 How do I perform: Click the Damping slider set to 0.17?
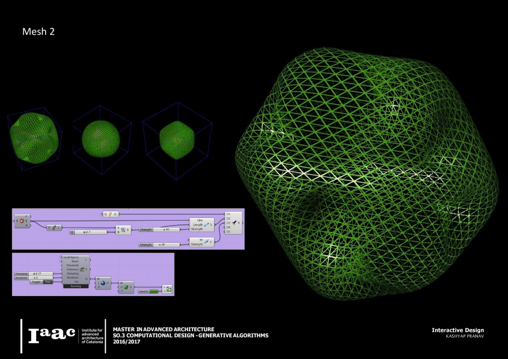(41, 273)
